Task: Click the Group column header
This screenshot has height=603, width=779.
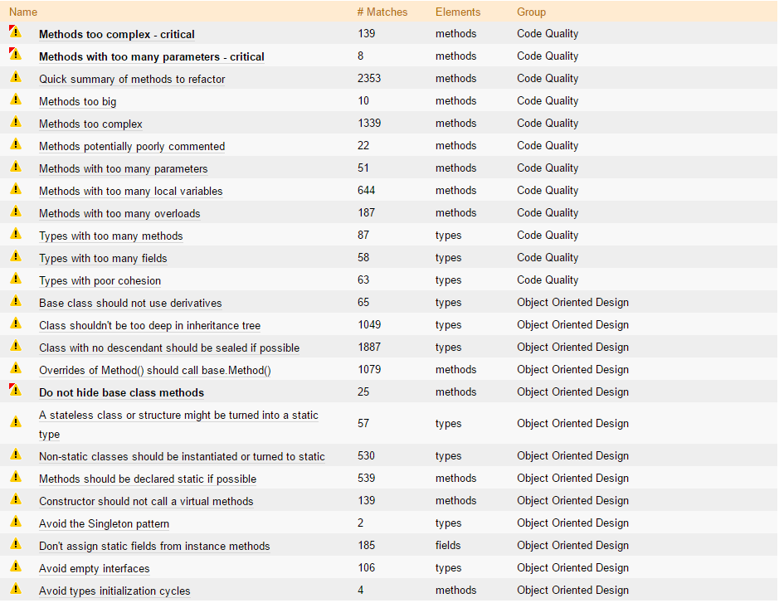Action: (x=531, y=12)
